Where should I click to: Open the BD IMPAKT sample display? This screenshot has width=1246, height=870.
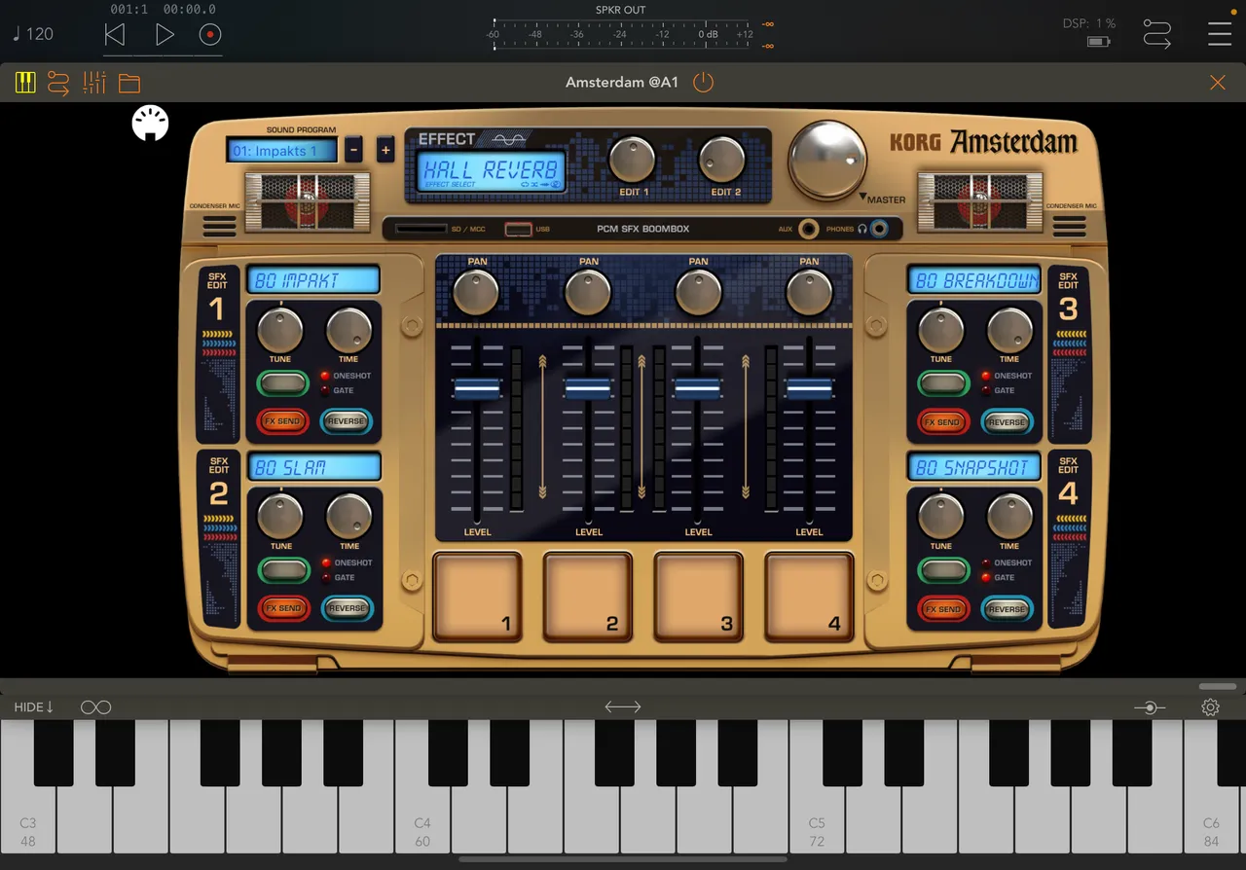click(313, 280)
